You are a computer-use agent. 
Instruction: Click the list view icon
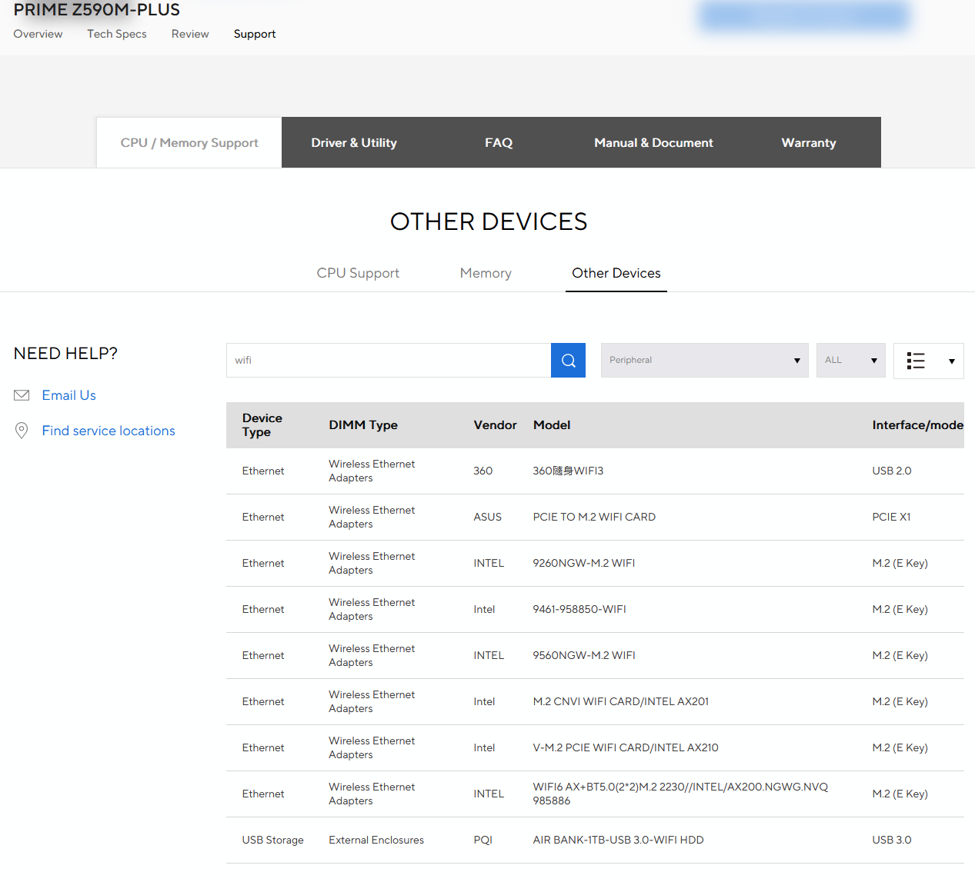[x=916, y=361]
